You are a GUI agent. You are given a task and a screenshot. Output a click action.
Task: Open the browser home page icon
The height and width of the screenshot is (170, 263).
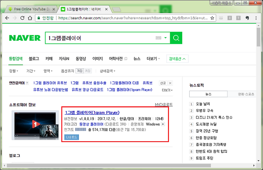[x=30, y=18]
